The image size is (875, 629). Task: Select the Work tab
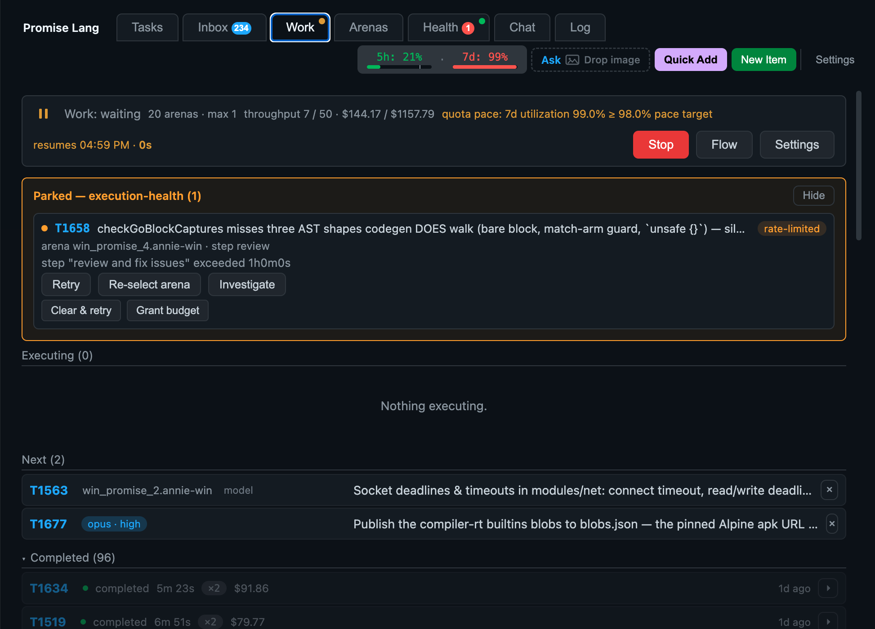click(x=300, y=27)
